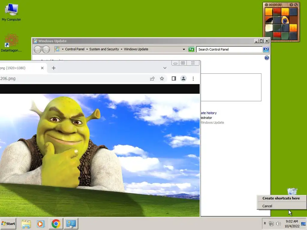
Task: Open the Start menu
Action: click(8, 223)
